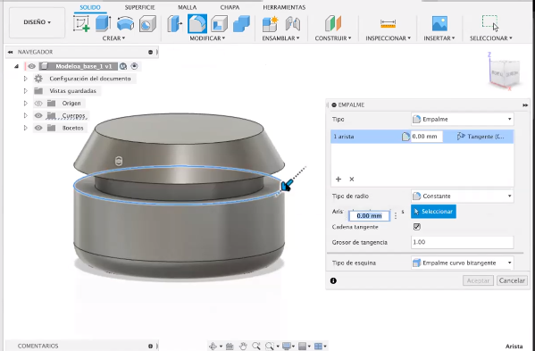The height and width of the screenshot is (351, 535).
Task: Select the Create Sketch tool icon
Action: pos(81,24)
